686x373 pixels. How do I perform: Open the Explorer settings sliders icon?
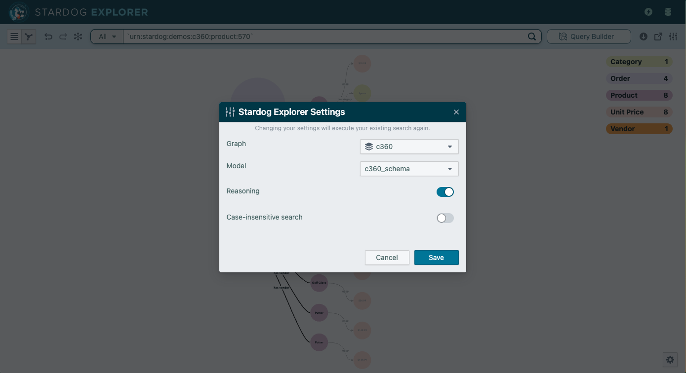click(x=673, y=36)
